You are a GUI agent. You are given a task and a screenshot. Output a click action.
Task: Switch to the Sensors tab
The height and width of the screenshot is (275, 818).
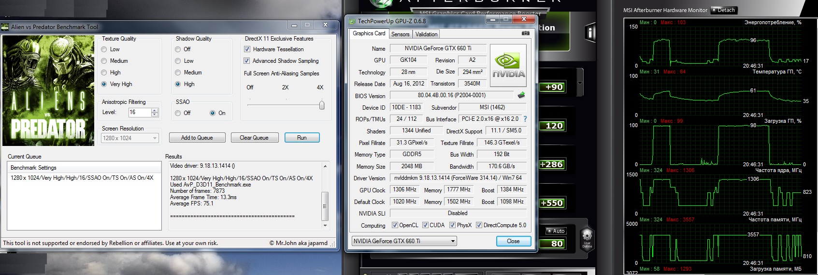point(400,34)
